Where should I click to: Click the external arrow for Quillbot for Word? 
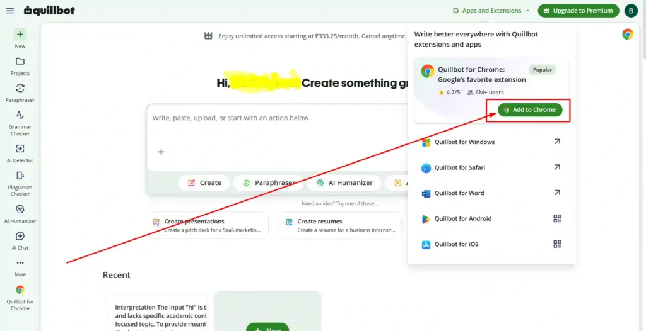(557, 193)
